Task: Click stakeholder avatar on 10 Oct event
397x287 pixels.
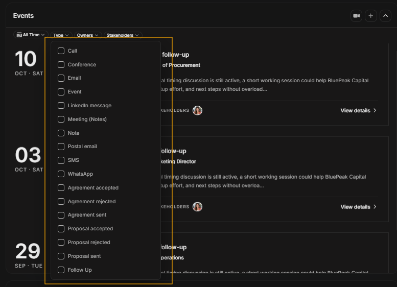Action: (197, 110)
